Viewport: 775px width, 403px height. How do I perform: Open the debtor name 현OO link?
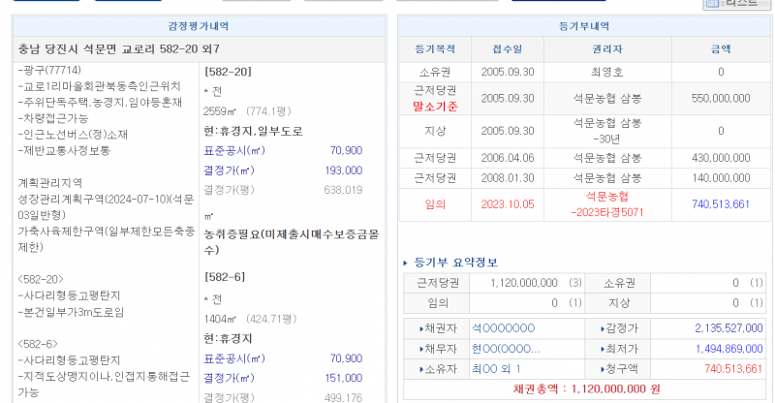(x=506, y=349)
